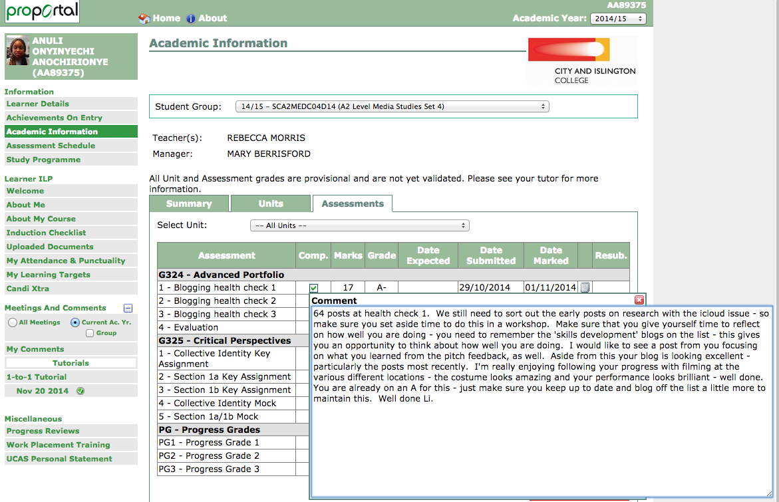
Task: Click the Grade column header
Action: click(382, 255)
